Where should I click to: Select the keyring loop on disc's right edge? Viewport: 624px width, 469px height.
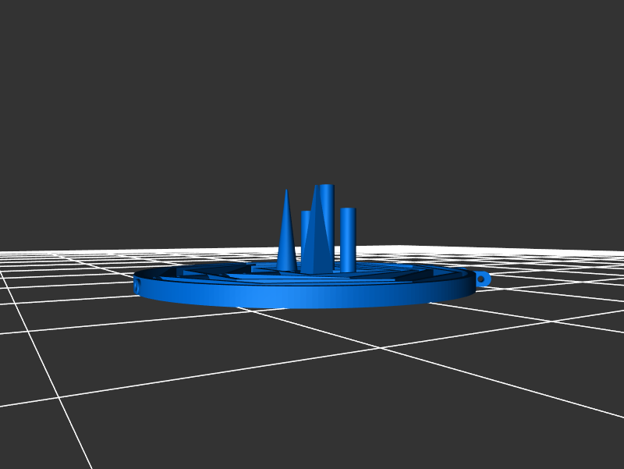click(x=482, y=278)
